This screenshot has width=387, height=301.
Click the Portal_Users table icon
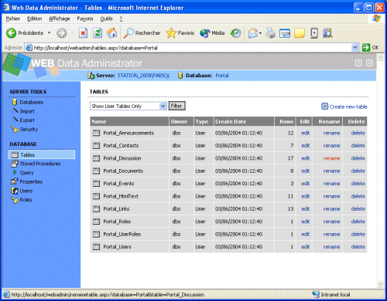click(x=96, y=247)
